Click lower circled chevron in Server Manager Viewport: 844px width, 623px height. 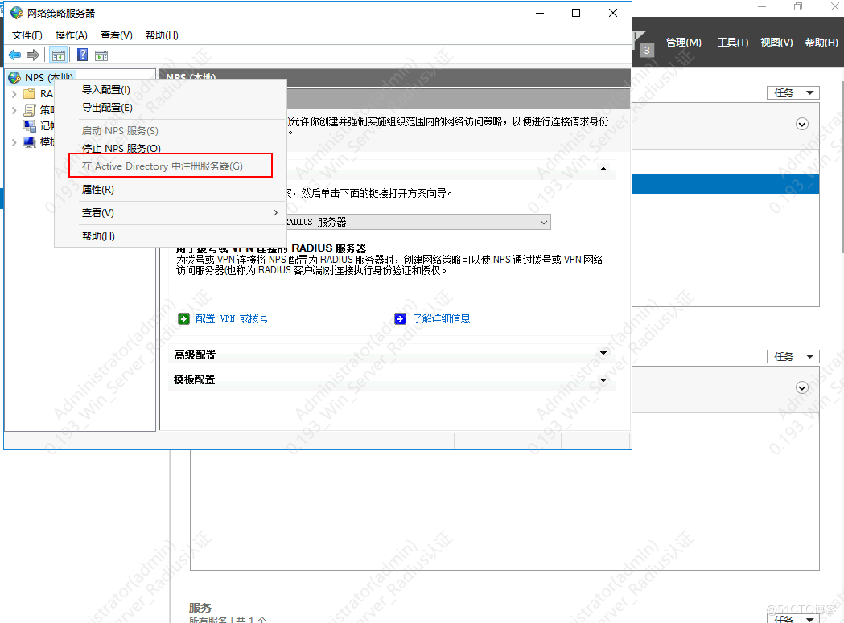click(802, 388)
